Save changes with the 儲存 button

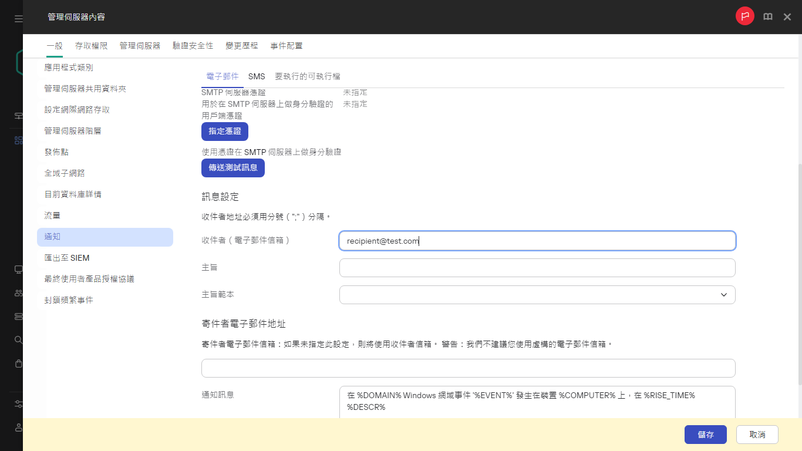[705, 435]
